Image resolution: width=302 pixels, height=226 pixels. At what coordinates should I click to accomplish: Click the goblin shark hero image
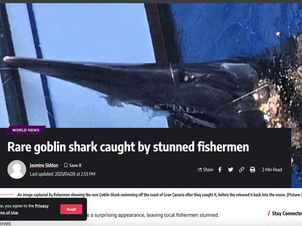pos(151,65)
